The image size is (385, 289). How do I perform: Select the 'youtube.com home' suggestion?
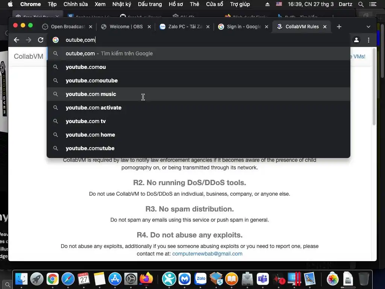click(199, 134)
